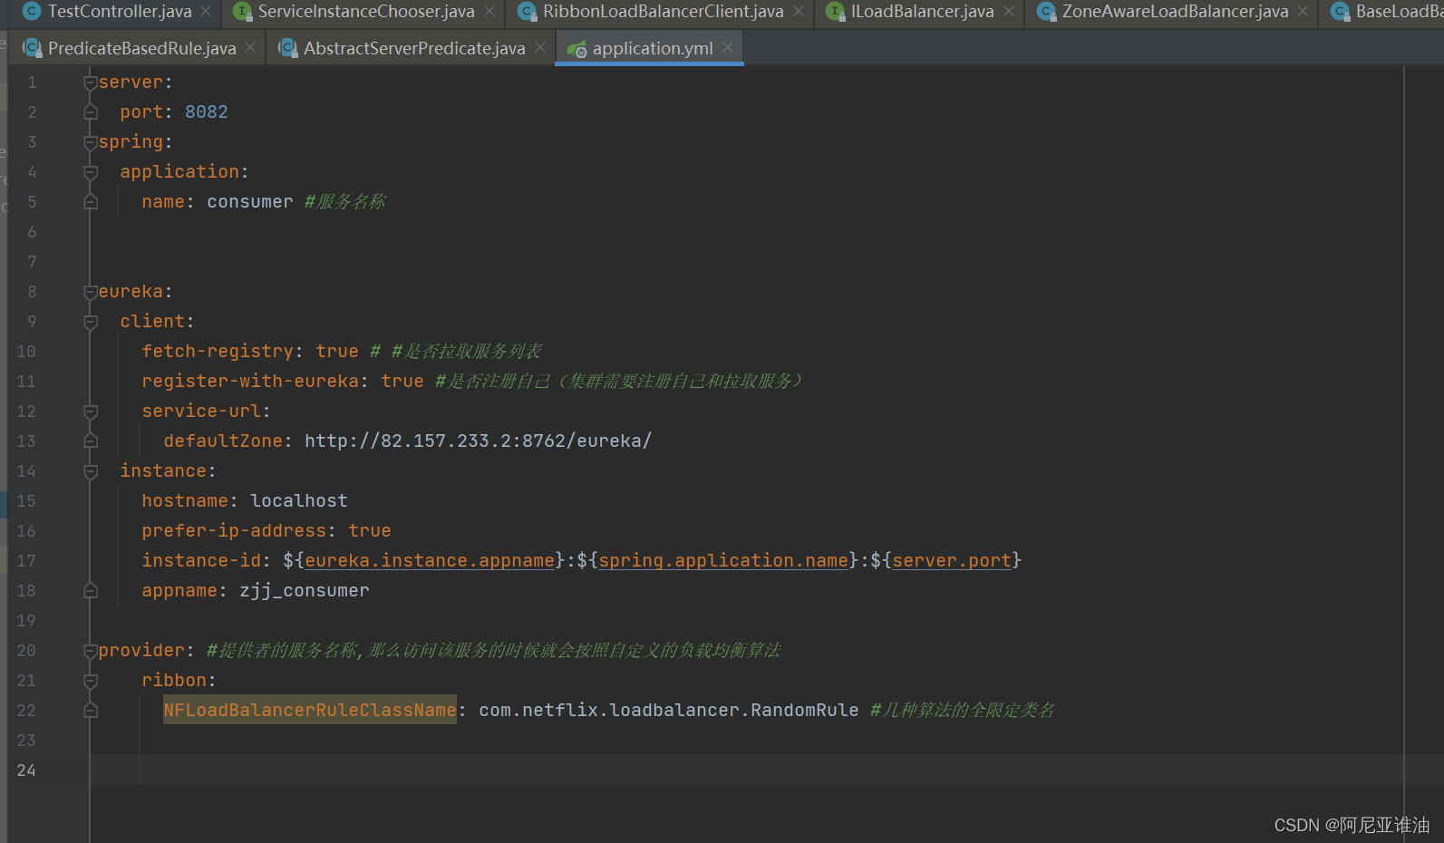
Task: Click the PredicateBasedRule class icon
Action: [x=33, y=48]
